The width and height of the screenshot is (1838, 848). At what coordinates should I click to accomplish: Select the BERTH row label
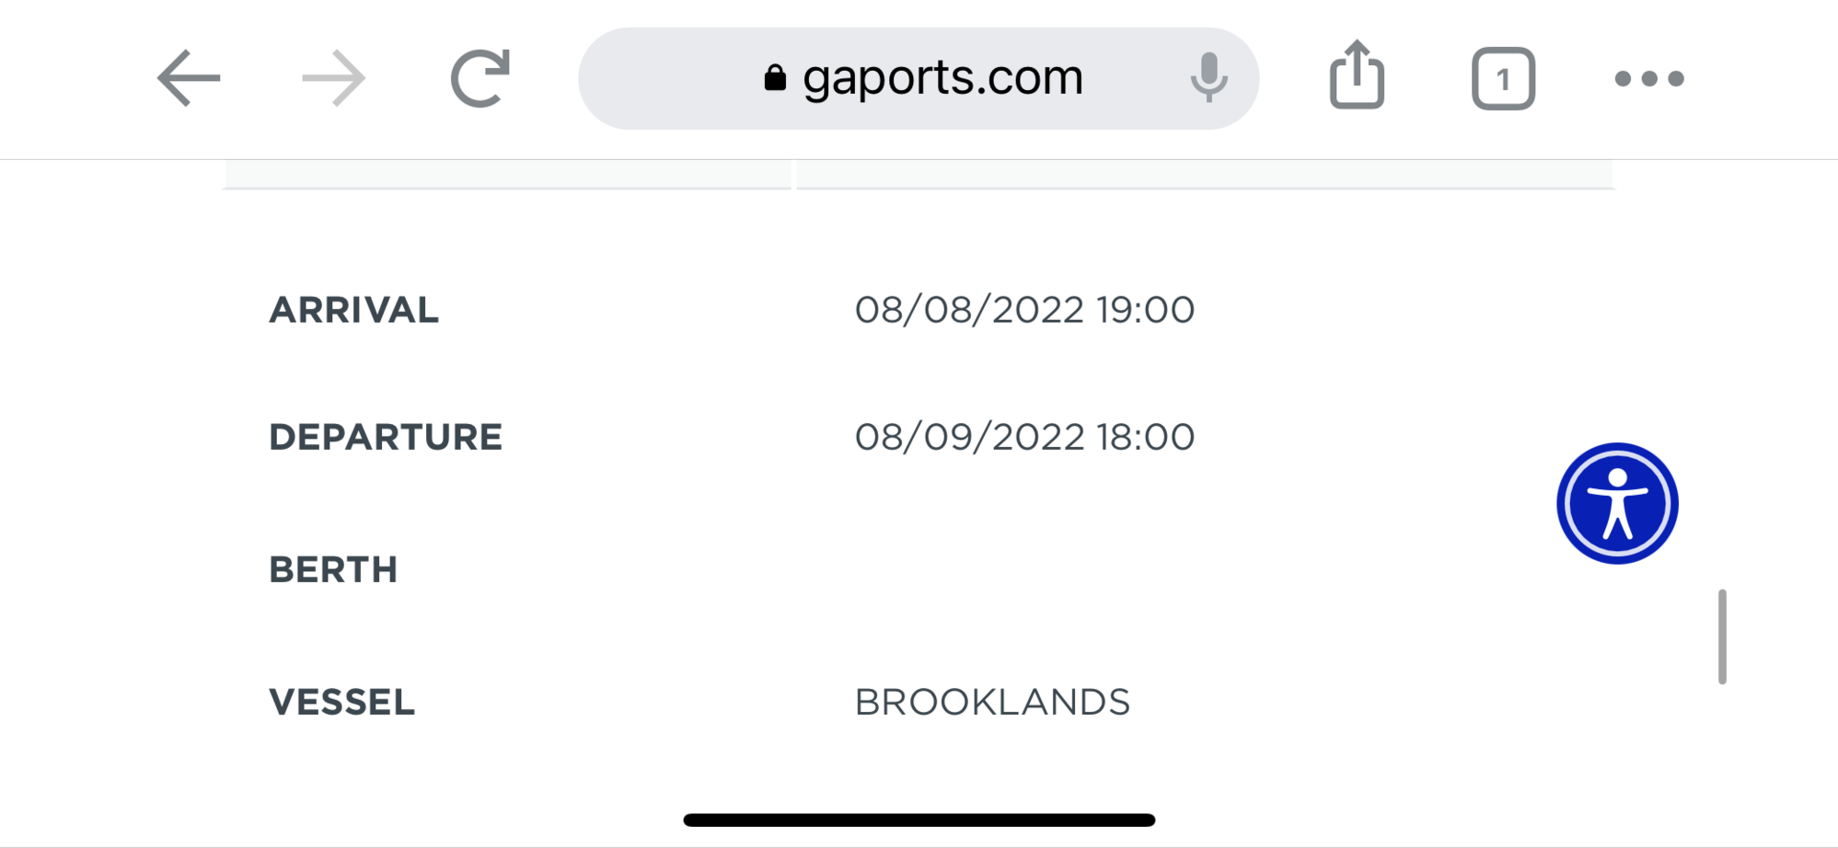pos(333,569)
